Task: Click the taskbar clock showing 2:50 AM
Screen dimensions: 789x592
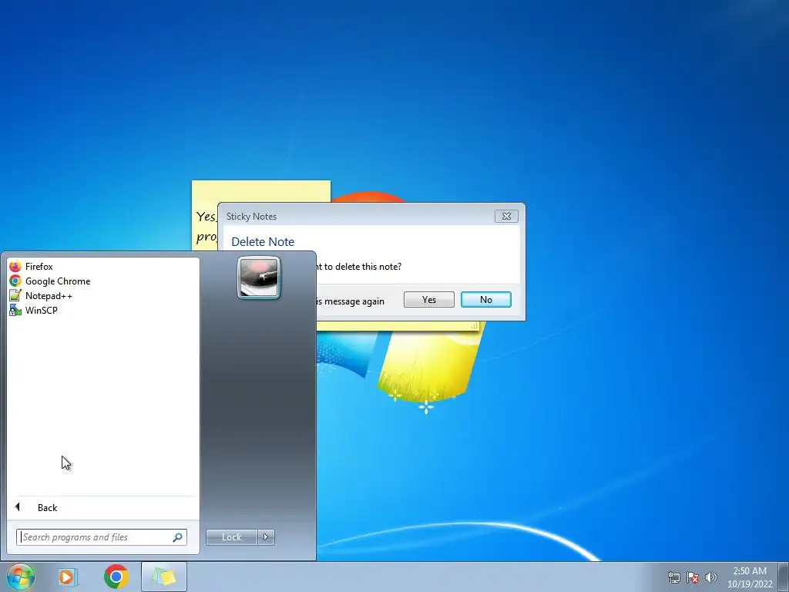Action: (x=750, y=577)
